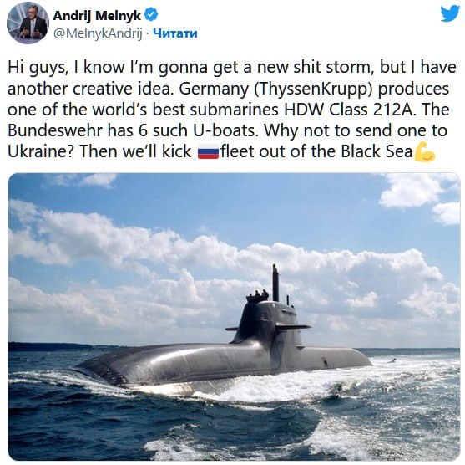Screen dimensions: 465x465
Task: Click the flexed biceps emoji
Action: 424,151
